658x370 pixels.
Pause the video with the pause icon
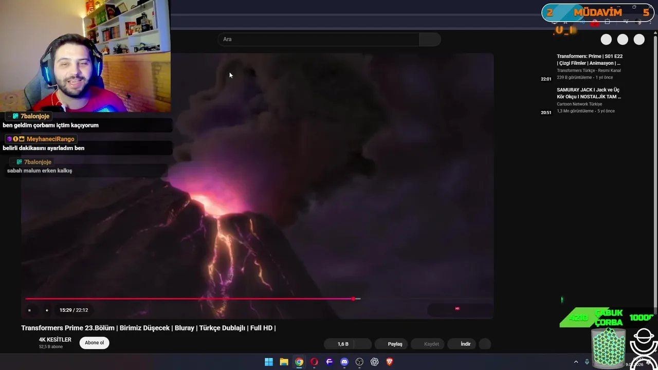tap(29, 310)
